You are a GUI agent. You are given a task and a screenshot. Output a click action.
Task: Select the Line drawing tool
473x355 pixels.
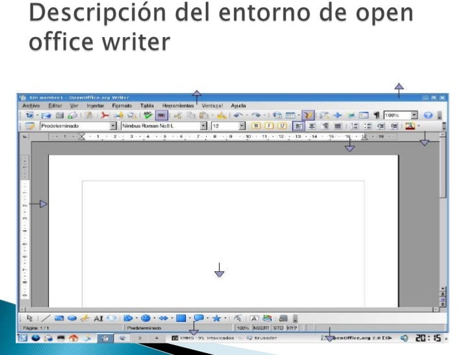46,318
